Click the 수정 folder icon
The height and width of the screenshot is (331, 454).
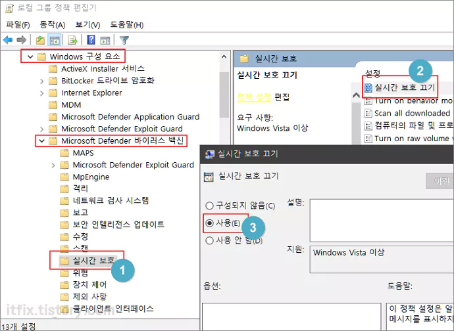pos(64,236)
